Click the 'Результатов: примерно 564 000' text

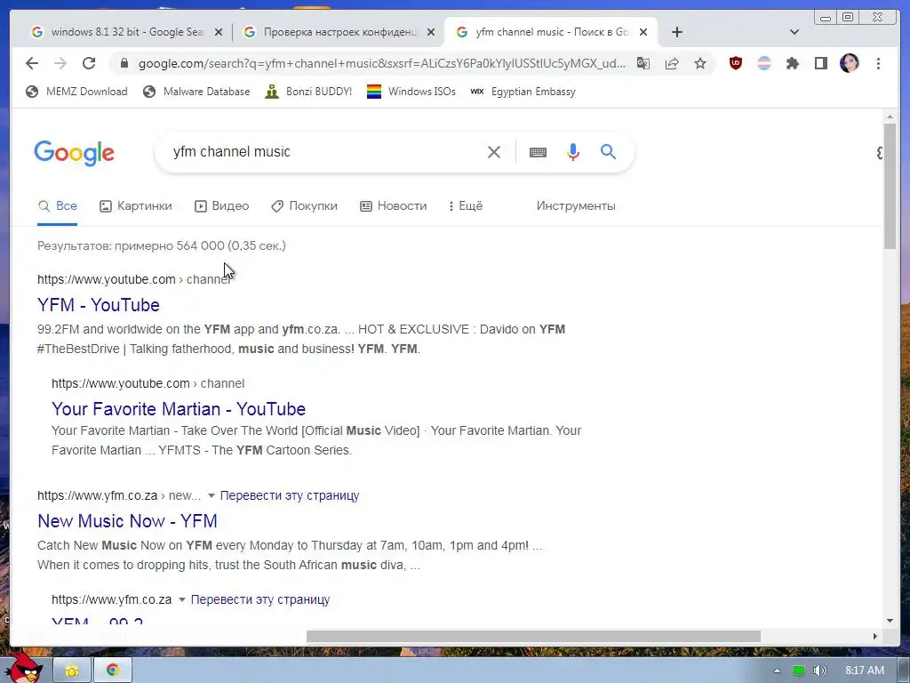coord(131,245)
